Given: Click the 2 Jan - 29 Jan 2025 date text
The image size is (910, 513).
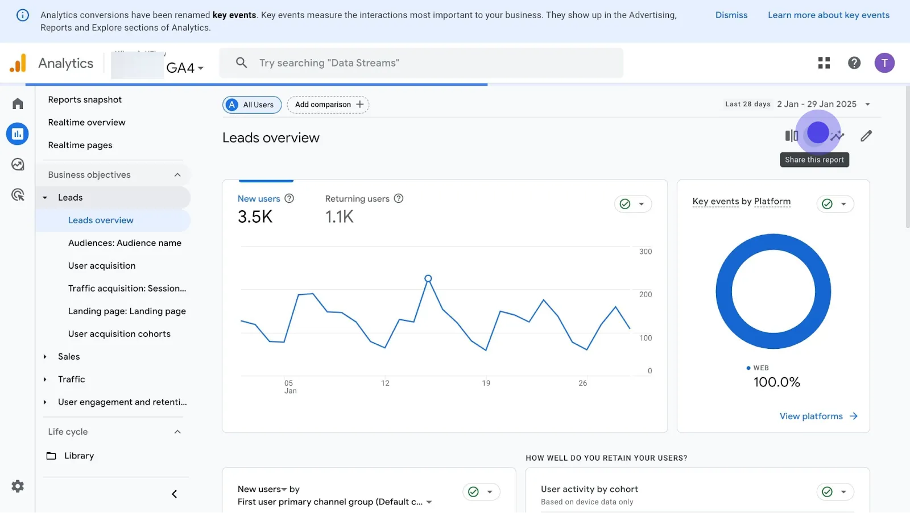Looking at the screenshot, I should (x=817, y=105).
